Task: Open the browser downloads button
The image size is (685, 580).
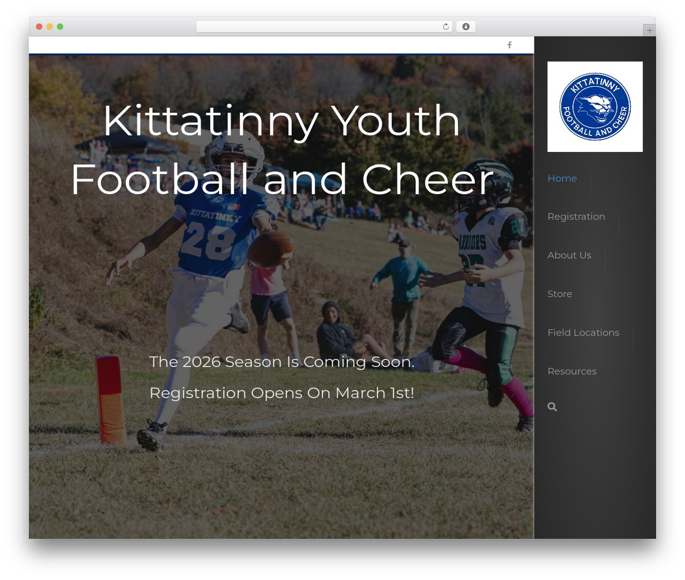Action: click(466, 27)
